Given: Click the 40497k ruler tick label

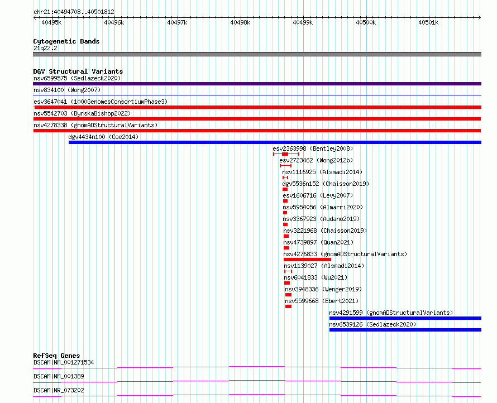Looking at the screenshot, I should tap(177, 22).
